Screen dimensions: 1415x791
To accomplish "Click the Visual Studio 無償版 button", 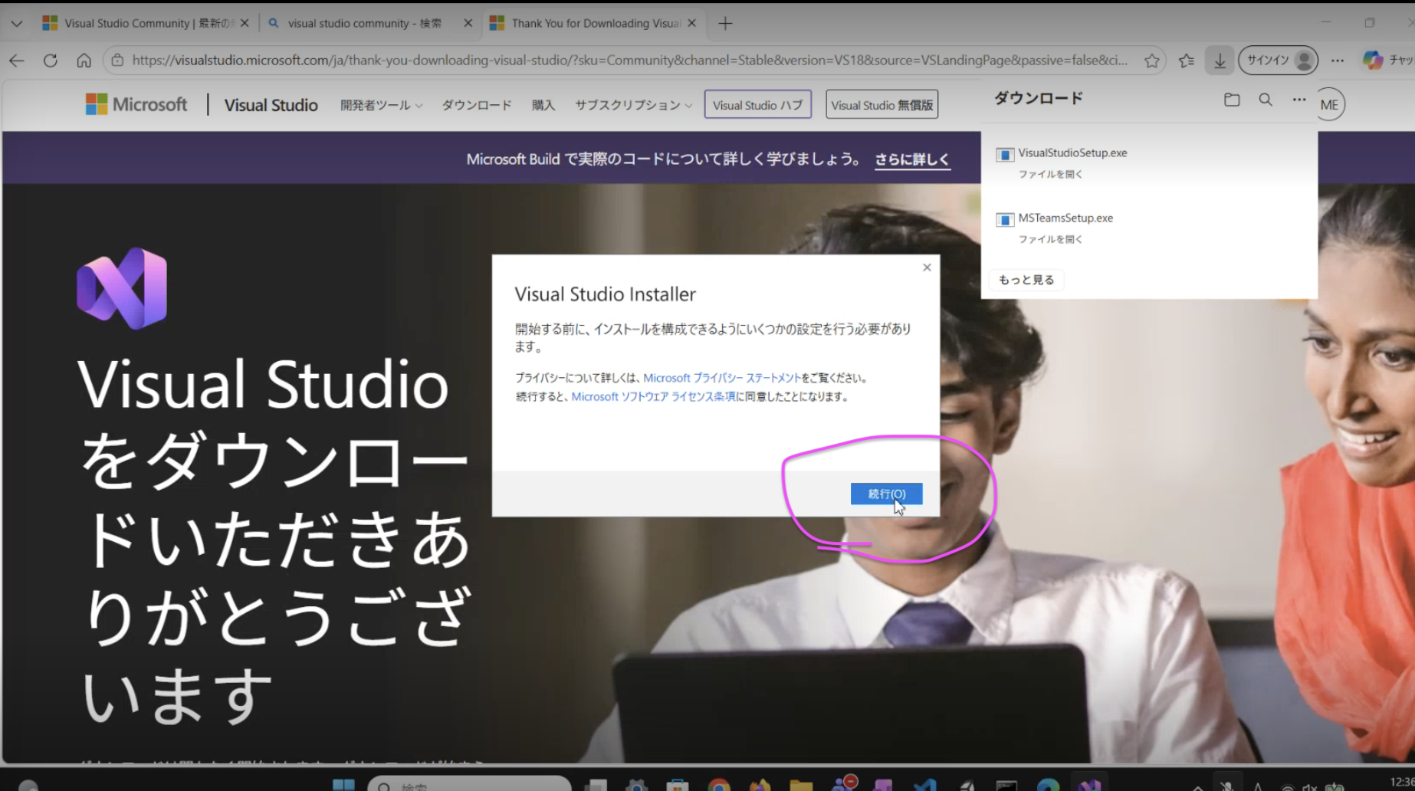I will [x=882, y=104].
